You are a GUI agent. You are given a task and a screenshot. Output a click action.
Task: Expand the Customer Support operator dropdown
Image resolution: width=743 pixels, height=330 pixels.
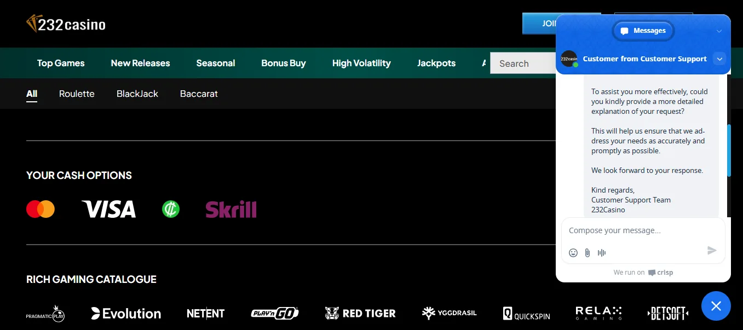(x=720, y=59)
